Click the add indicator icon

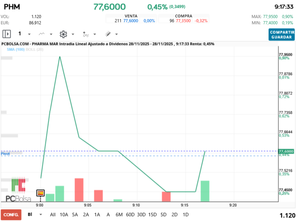[85, 34]
